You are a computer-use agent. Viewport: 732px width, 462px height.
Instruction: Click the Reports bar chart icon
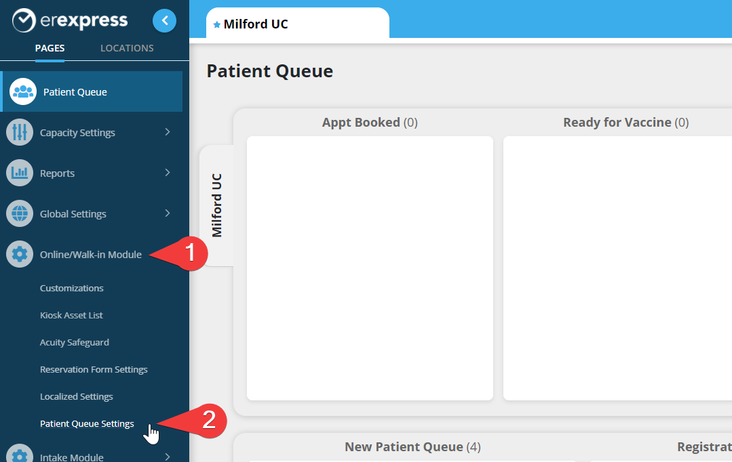point(20,173)
